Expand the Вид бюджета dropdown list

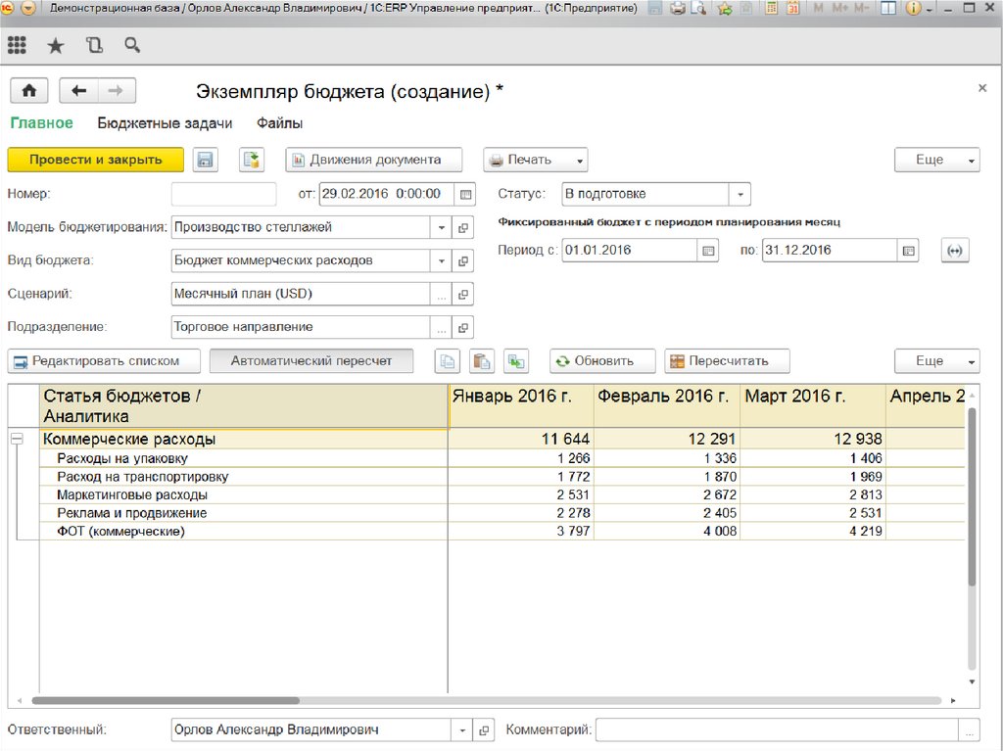pyautogui.click(x=442, y=261)
